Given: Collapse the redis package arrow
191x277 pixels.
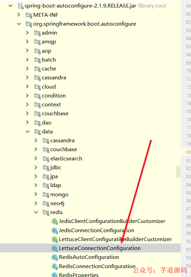Looking at the screenshot, I should (36, 212).
